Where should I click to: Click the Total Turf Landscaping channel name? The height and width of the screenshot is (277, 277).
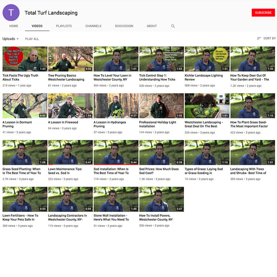click(51, 13)
